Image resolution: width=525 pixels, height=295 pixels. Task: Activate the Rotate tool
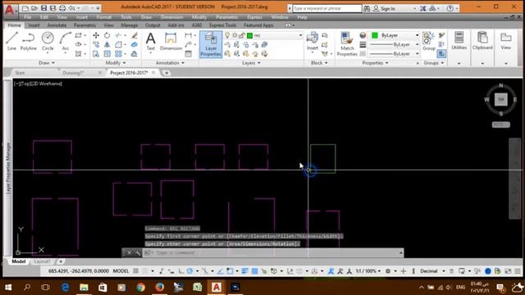coord(107,35)
